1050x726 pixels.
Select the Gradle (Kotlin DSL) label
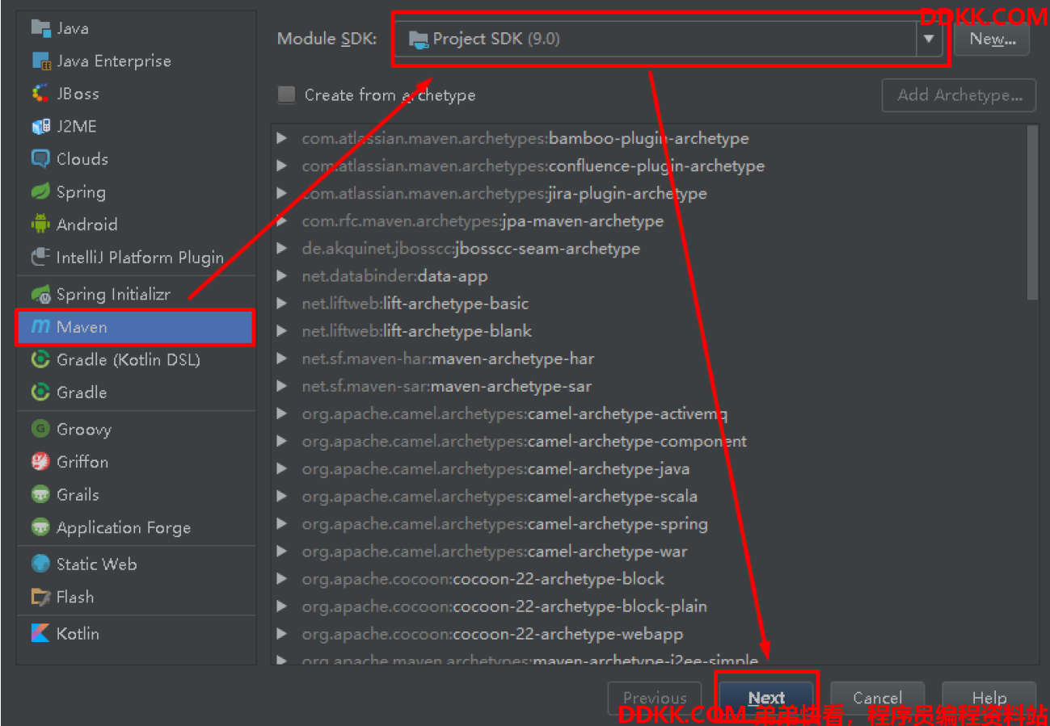pos(128,360)
